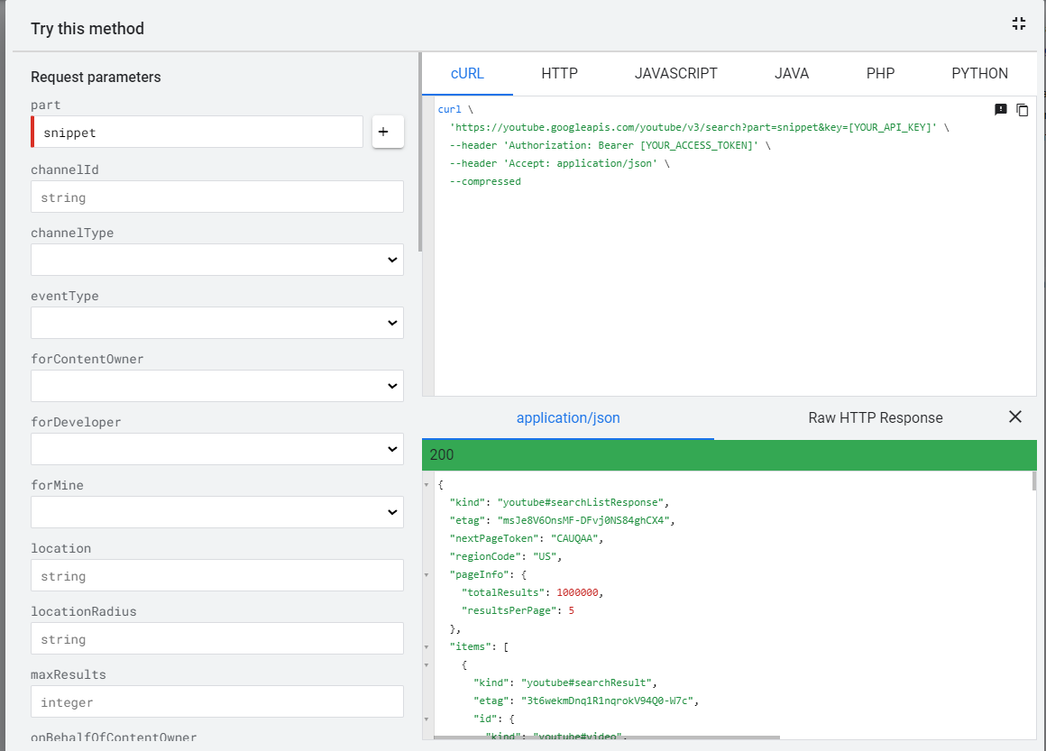Open the forDeveloper dropdown
The width and height of the screenshot is (1046, 751).
[x=216, y=449]
